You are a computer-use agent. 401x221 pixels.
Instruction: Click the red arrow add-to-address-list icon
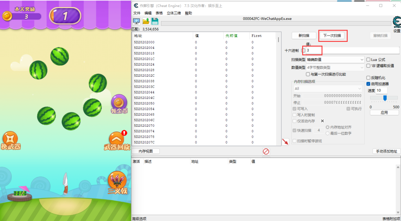point(285,142)
